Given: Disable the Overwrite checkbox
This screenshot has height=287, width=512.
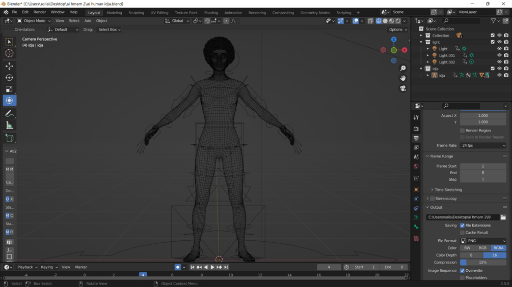Looking at the screenshot, I should pyautogui.click(x=463, y=271).
